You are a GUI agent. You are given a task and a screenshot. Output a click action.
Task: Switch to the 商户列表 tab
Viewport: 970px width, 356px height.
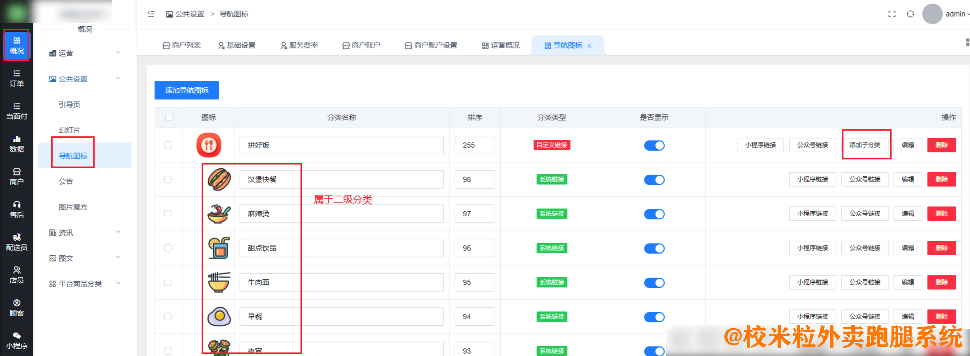(x=182, y=45)
